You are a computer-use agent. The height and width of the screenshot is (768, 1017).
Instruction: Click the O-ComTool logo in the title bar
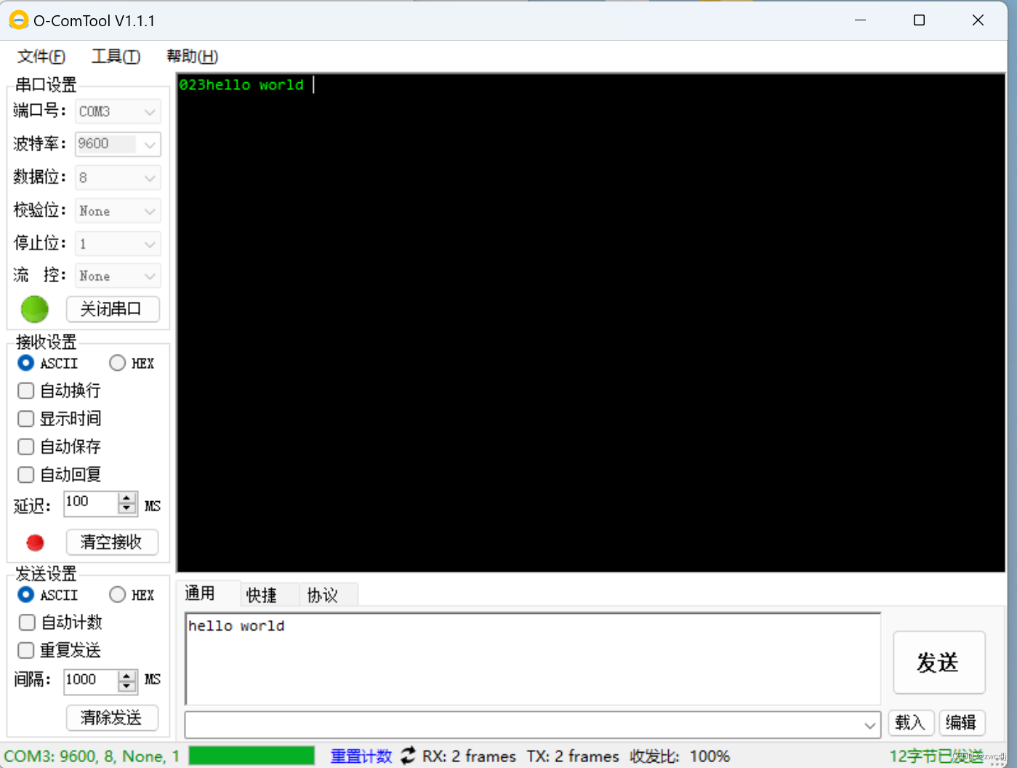18,20
